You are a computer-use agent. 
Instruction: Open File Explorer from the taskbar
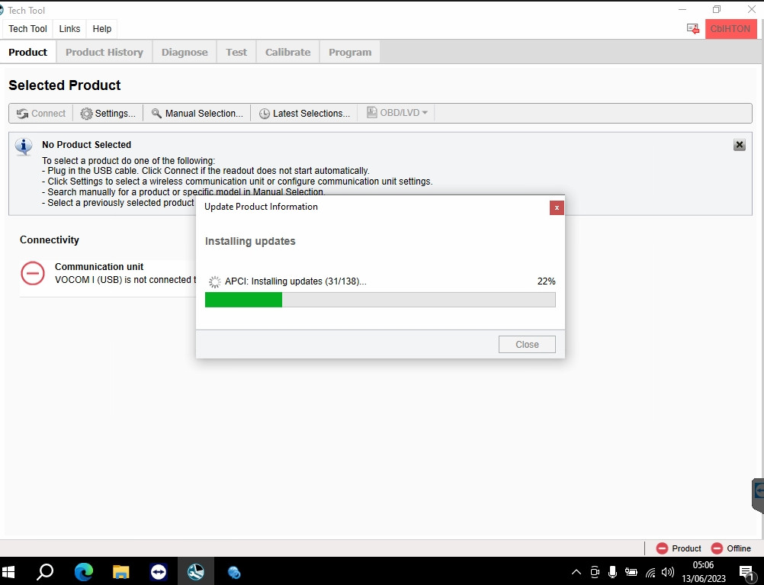[120, 571]
